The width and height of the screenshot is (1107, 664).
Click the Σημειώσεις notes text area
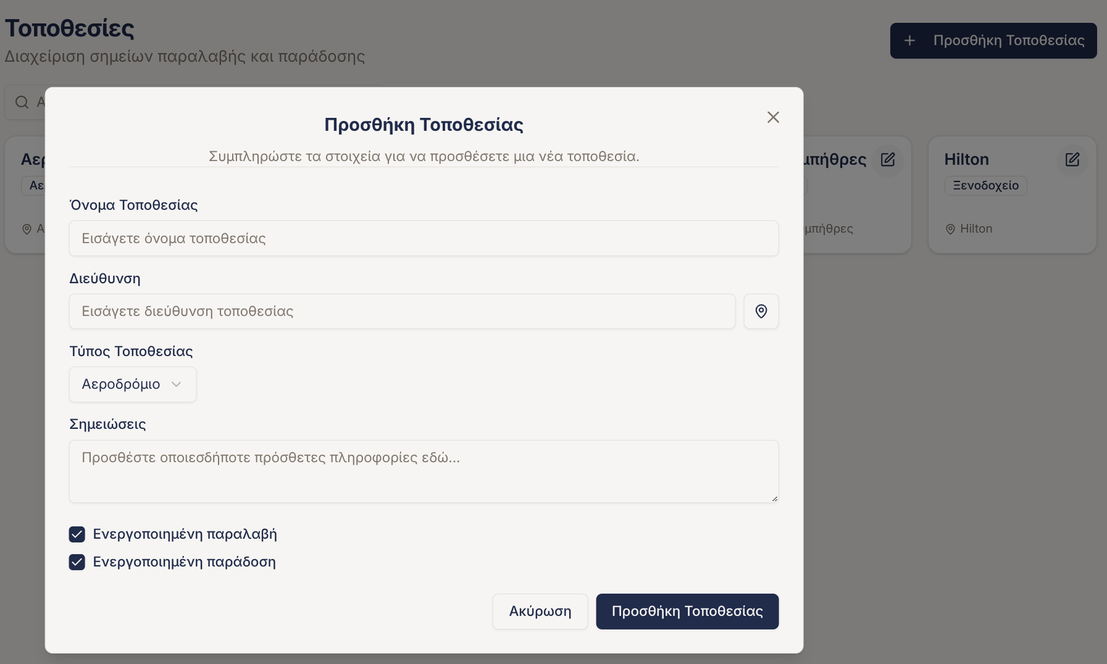[424, 471]
